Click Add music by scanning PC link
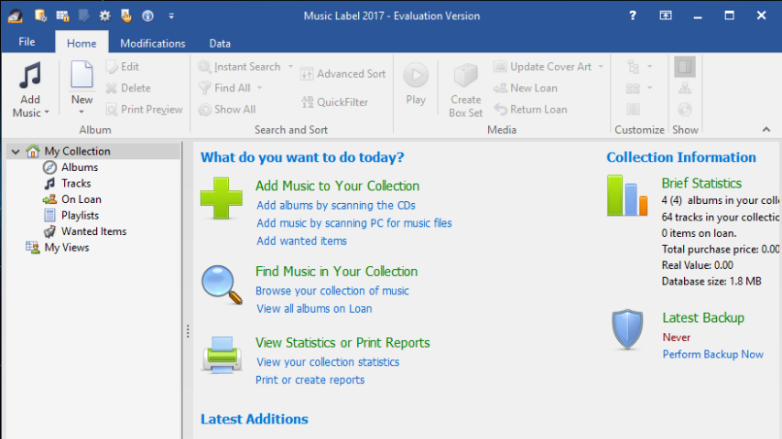This screenshot has width=782, height=439. tap(354, 223)
